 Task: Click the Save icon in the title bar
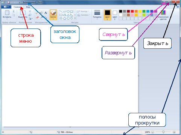[9, 2]
